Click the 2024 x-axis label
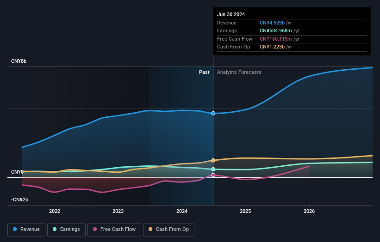380x242 pixels. 182,211
